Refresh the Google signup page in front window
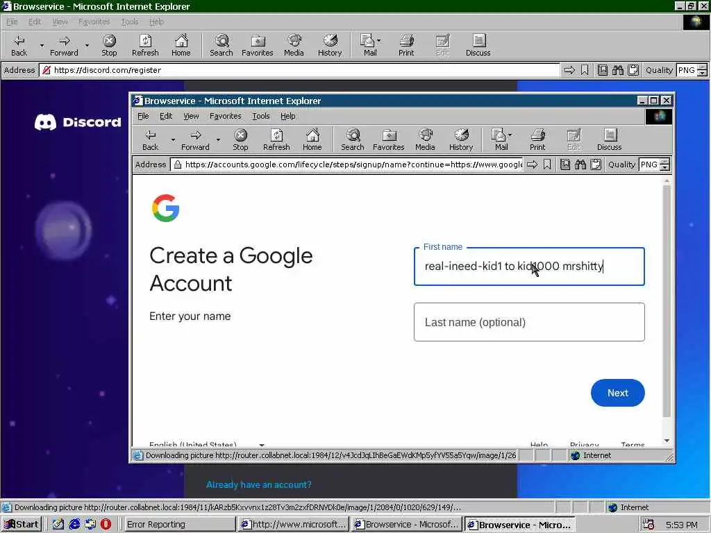The width and height of the screenshot is (711, 533). [x=276, y=139]
